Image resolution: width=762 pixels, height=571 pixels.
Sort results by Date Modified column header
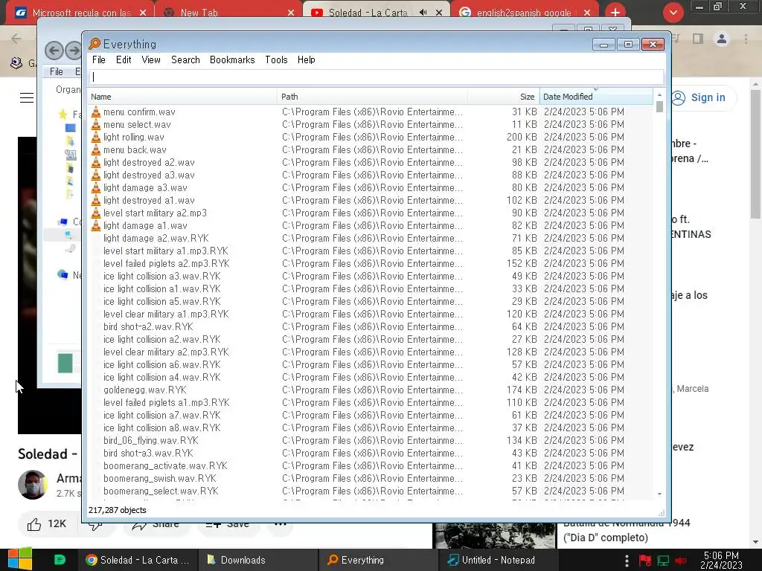tap(596, 97)
